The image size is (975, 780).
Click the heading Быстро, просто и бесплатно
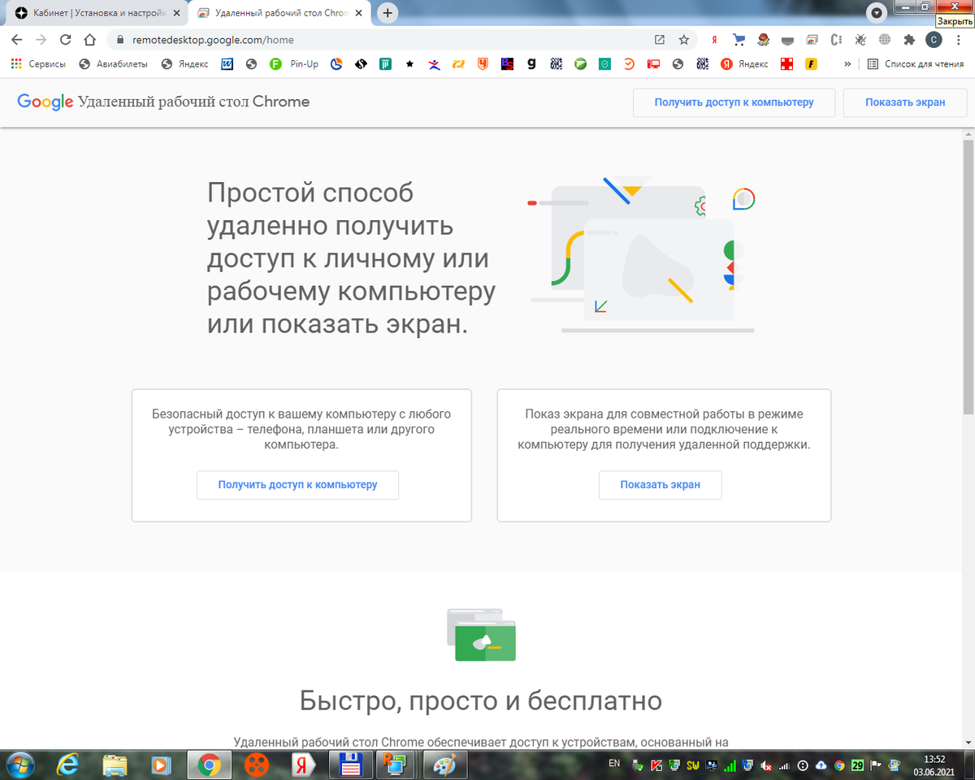(480, 700)
